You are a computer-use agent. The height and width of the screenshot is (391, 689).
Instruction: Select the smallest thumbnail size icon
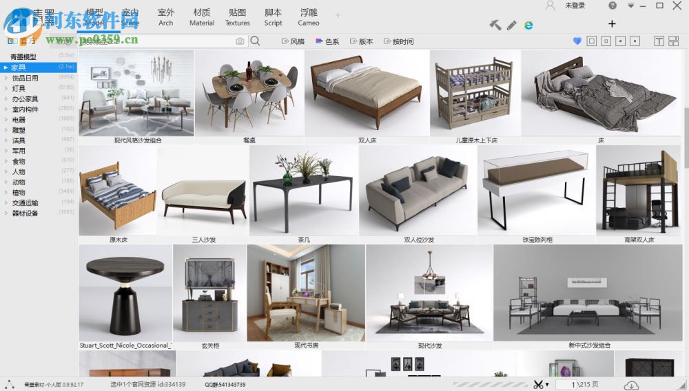point(635,41)
